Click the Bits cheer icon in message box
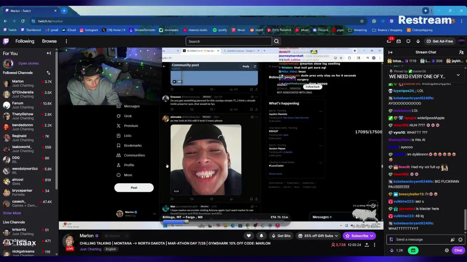The height and width of the screenshot is (262, 467). click(452, 239)
